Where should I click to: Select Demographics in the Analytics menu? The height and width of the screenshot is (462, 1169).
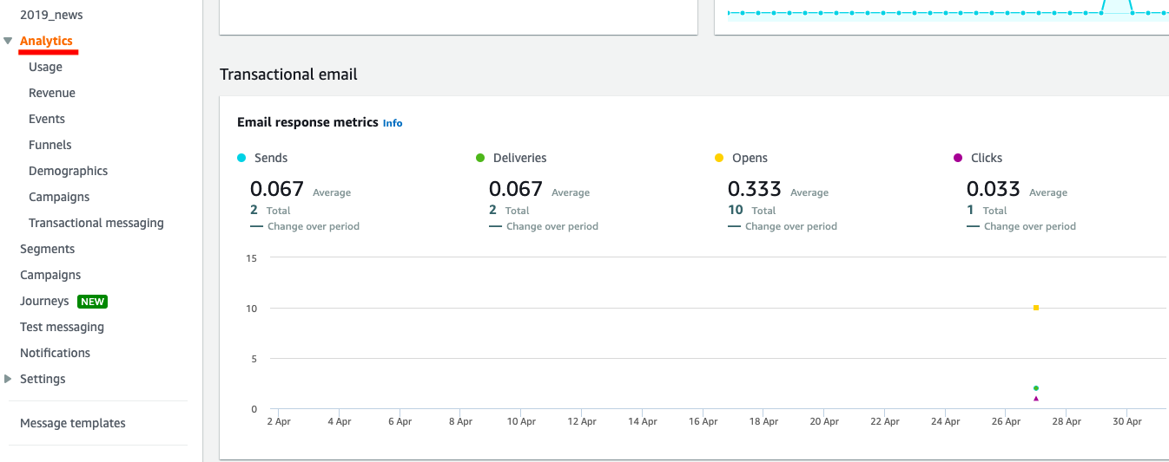click(x=68, y=171)
